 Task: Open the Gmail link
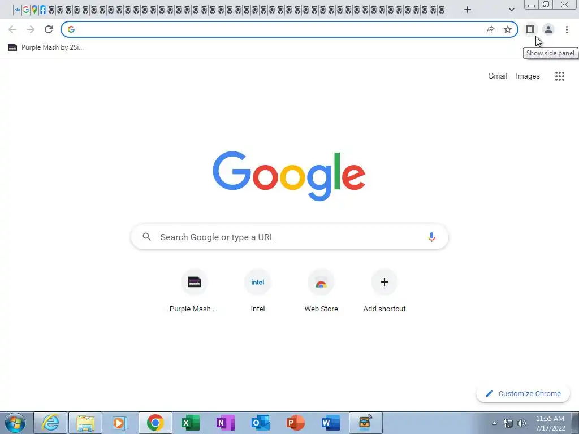[x=498, y=76]
